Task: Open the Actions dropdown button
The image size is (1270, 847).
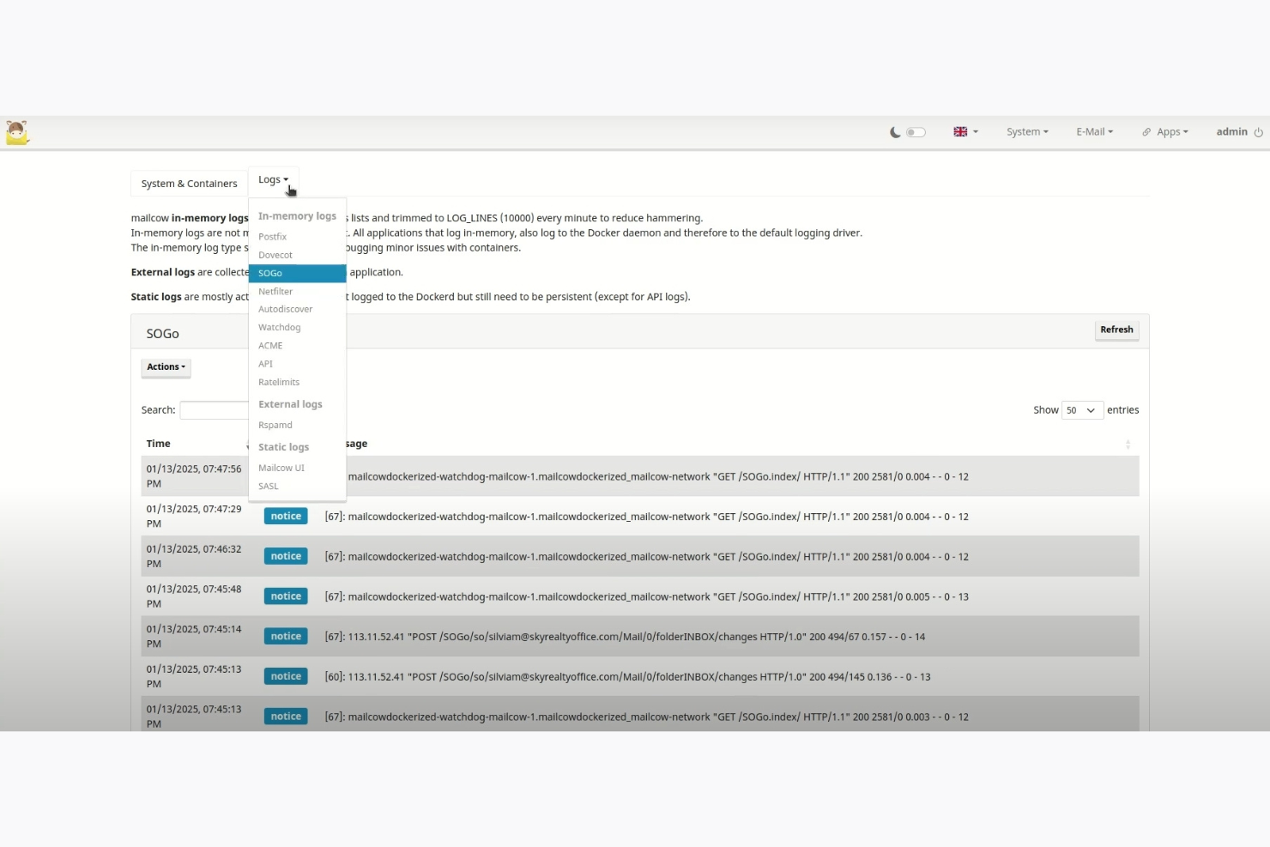Action: tap(166, 367)
